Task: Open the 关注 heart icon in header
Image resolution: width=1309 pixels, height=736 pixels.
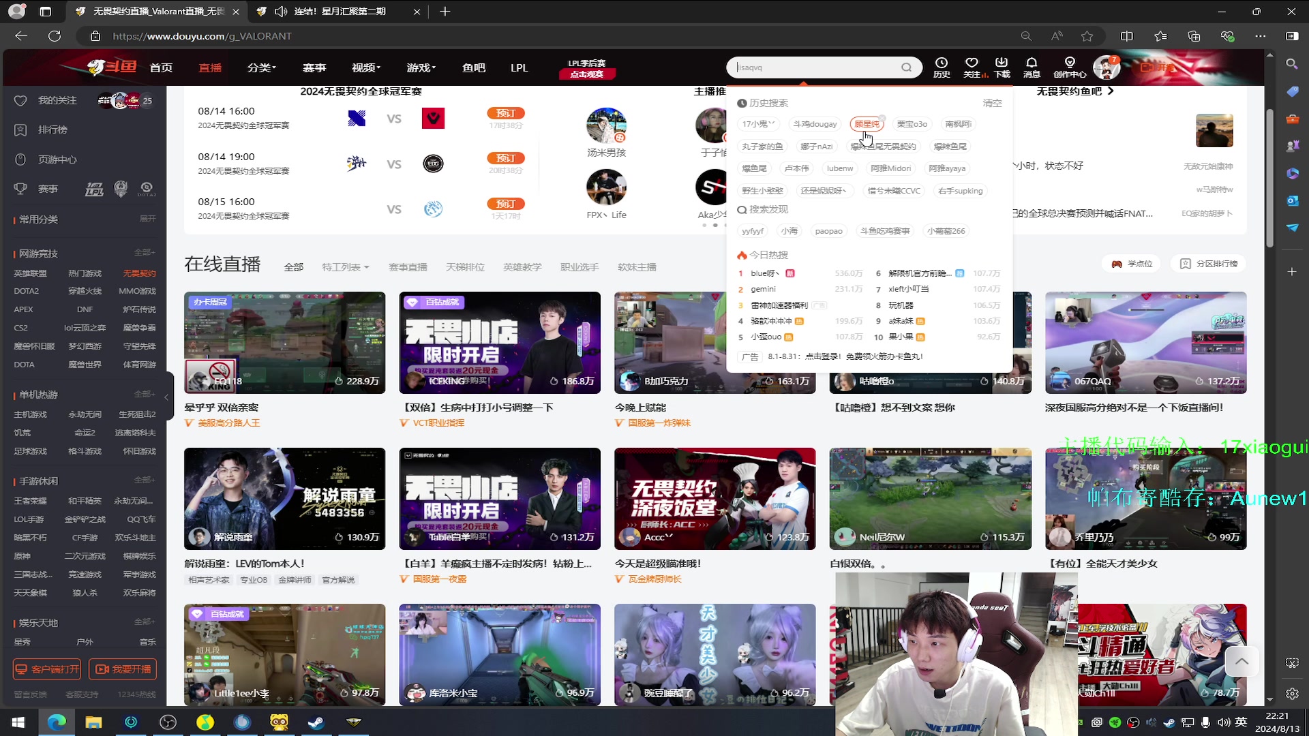Action: tap(972, 67)
